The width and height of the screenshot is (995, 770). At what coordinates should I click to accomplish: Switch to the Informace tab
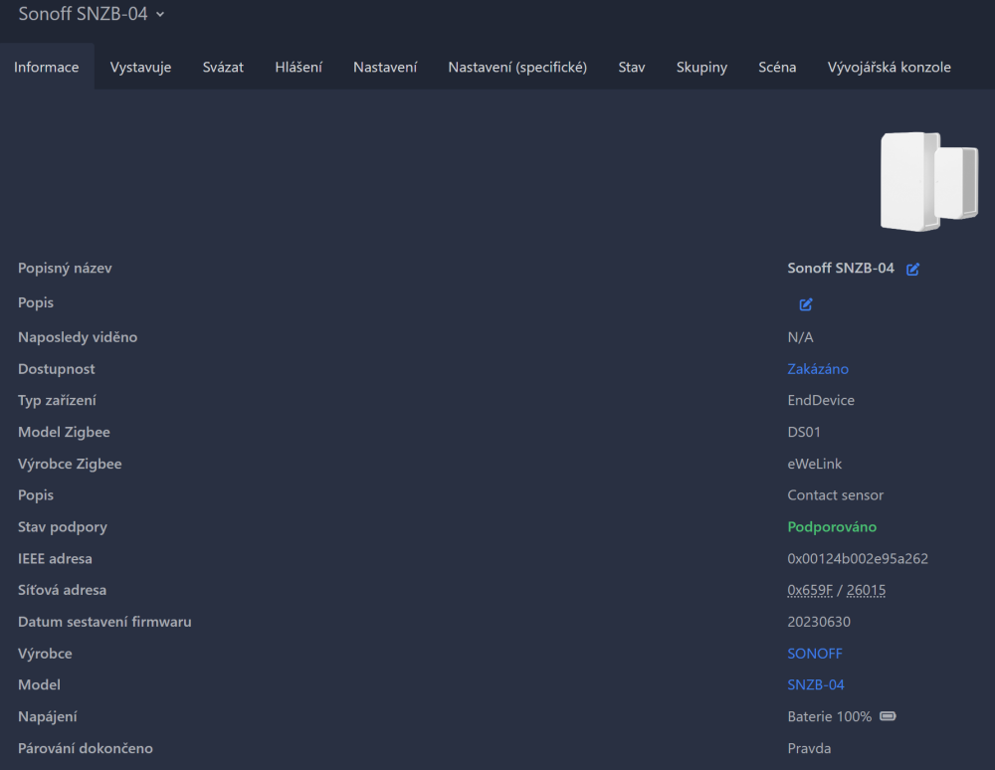[47, 67]
